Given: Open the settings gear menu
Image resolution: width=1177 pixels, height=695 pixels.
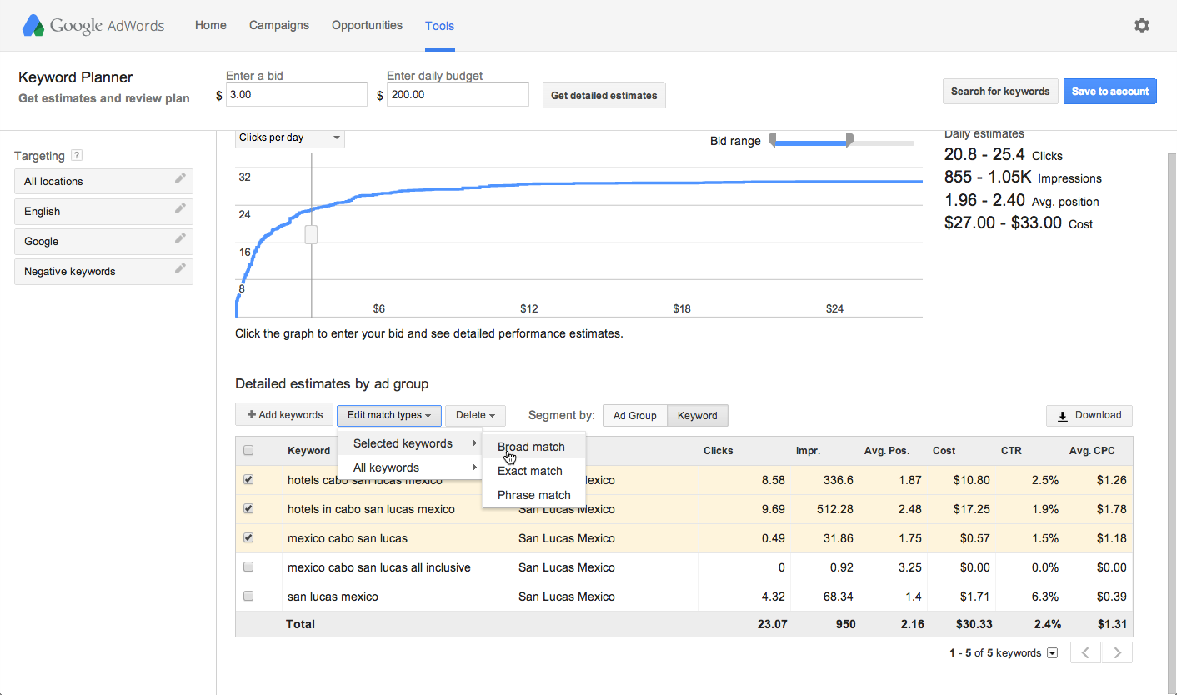Looking at the screenshot, I should point(1141,26).
